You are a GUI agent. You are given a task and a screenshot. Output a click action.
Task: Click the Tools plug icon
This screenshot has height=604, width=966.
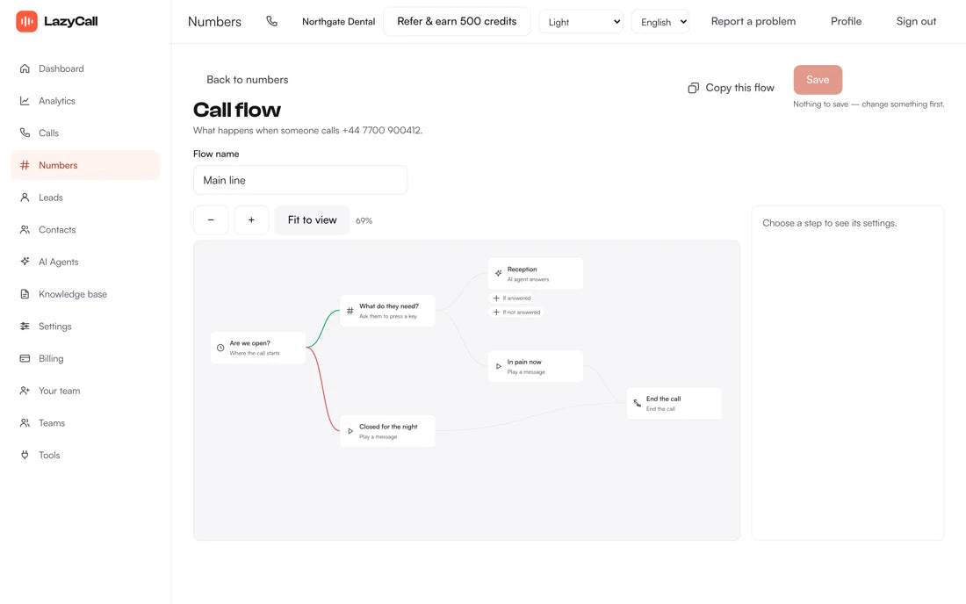(25, 455)
